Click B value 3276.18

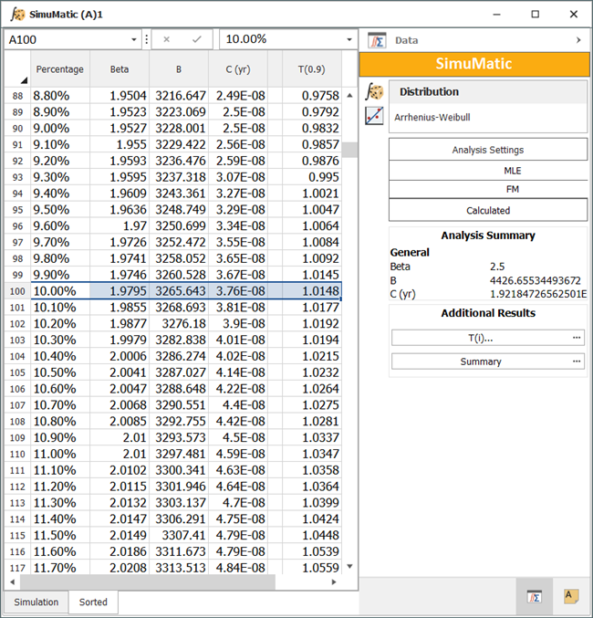point(179,323)
